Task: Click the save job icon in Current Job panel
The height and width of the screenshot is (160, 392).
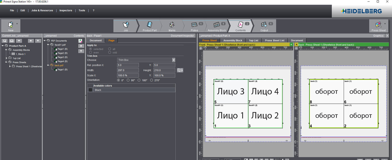Action: pyautogui.click(x=5, y=41)
